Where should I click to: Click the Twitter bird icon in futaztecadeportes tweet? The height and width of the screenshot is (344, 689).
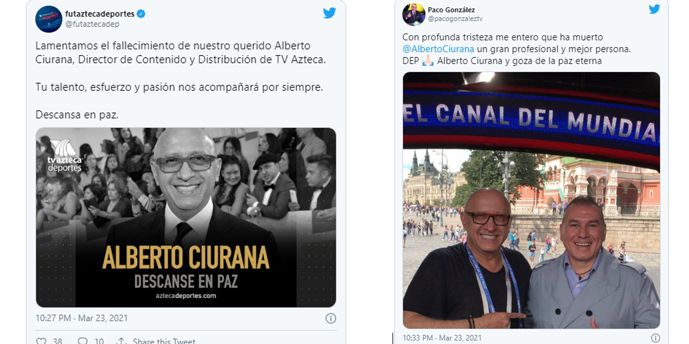(x=329, y=13)
